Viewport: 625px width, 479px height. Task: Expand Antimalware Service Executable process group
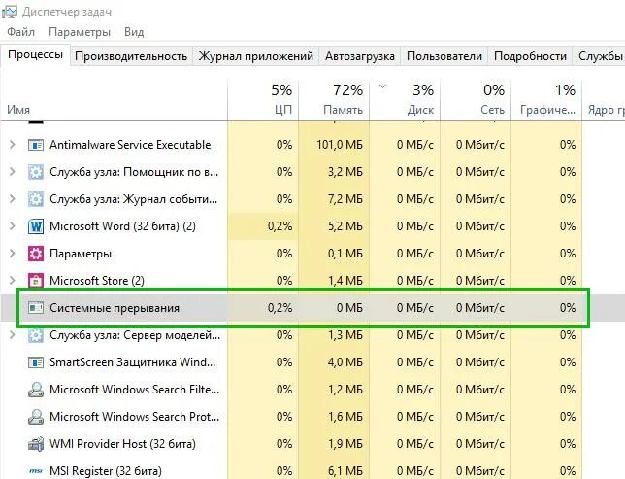(x=13, y=145)
